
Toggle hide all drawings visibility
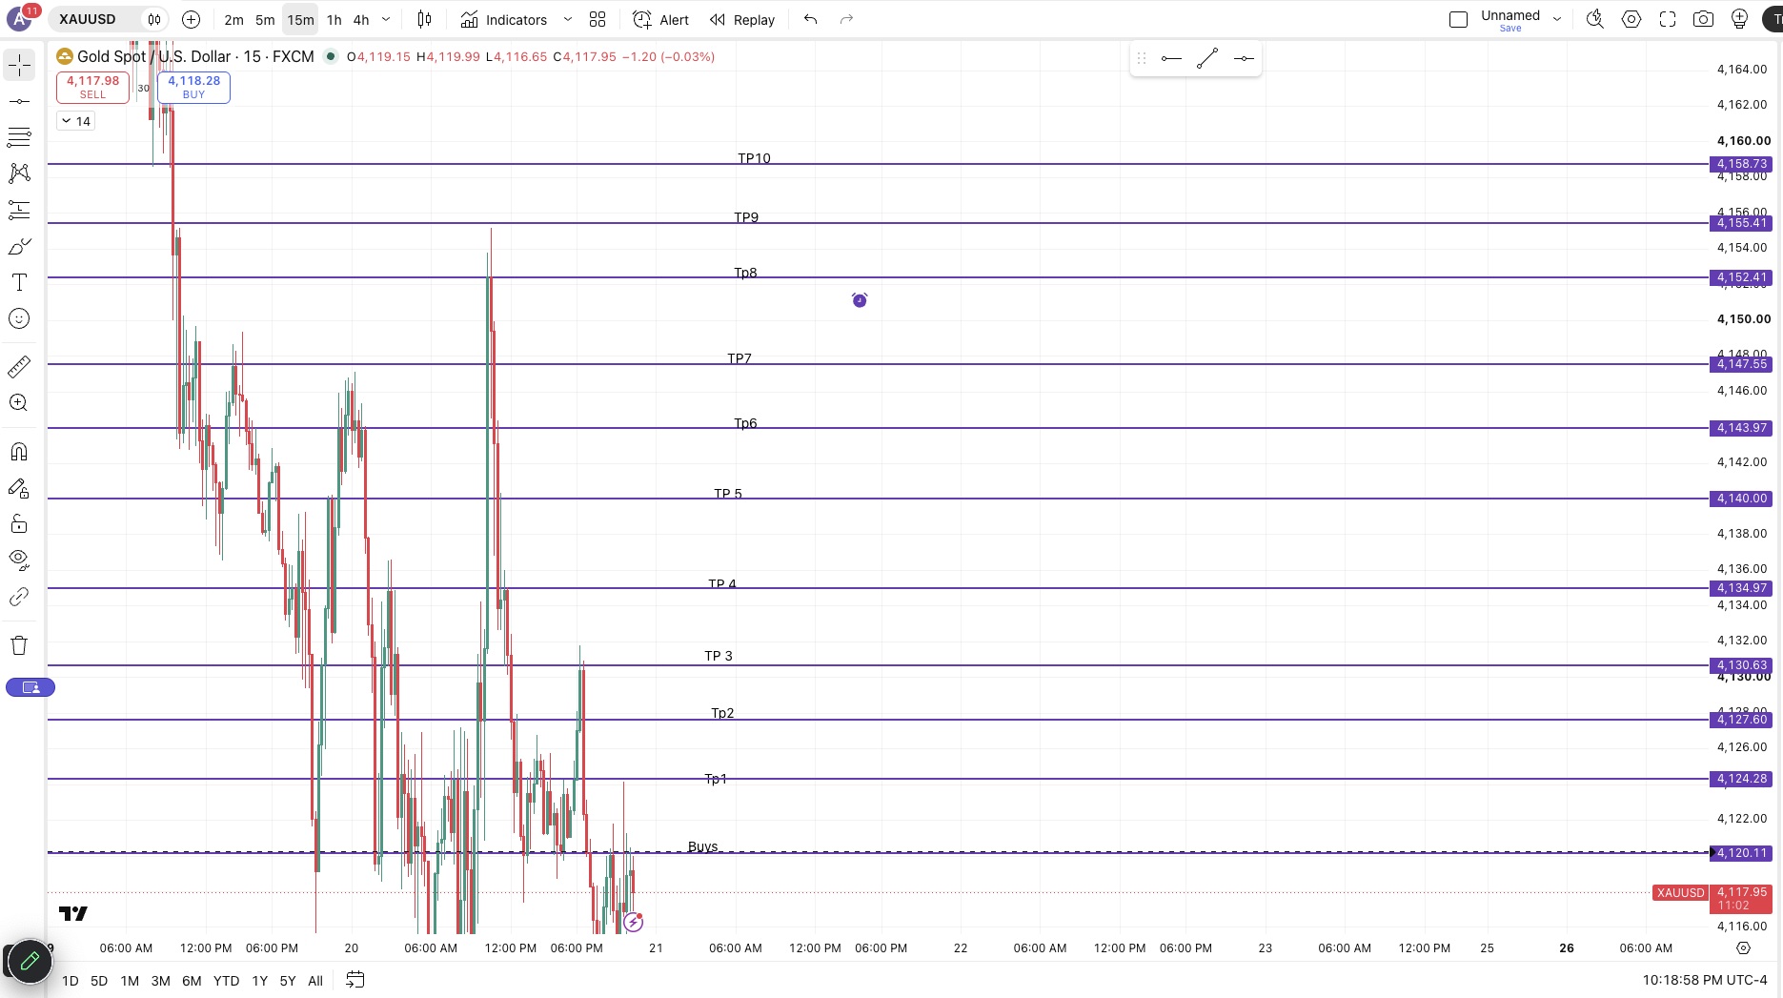click(x=19, y=560)
